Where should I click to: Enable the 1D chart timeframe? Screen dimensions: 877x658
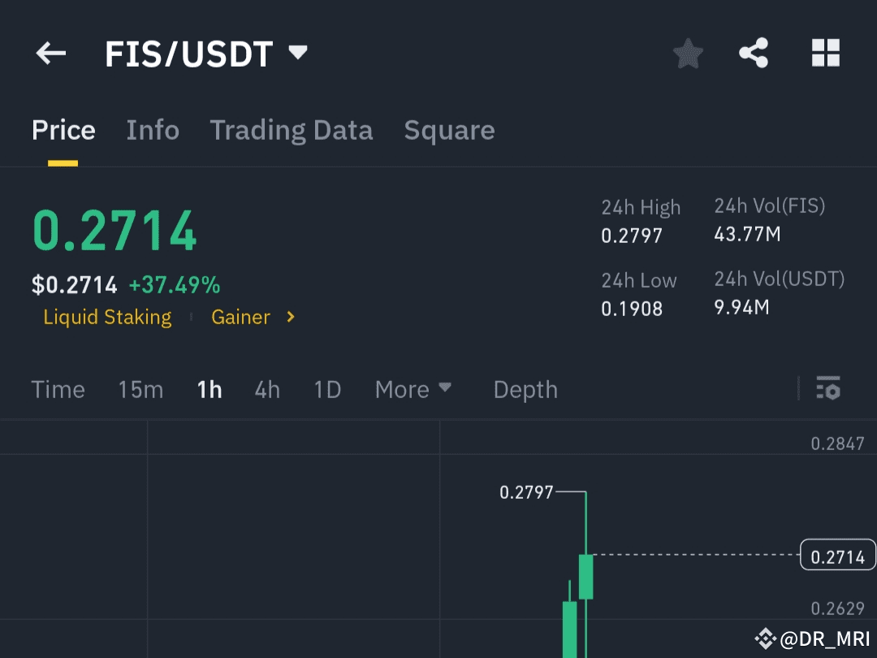pyautogui.click(x=326, y=390)
